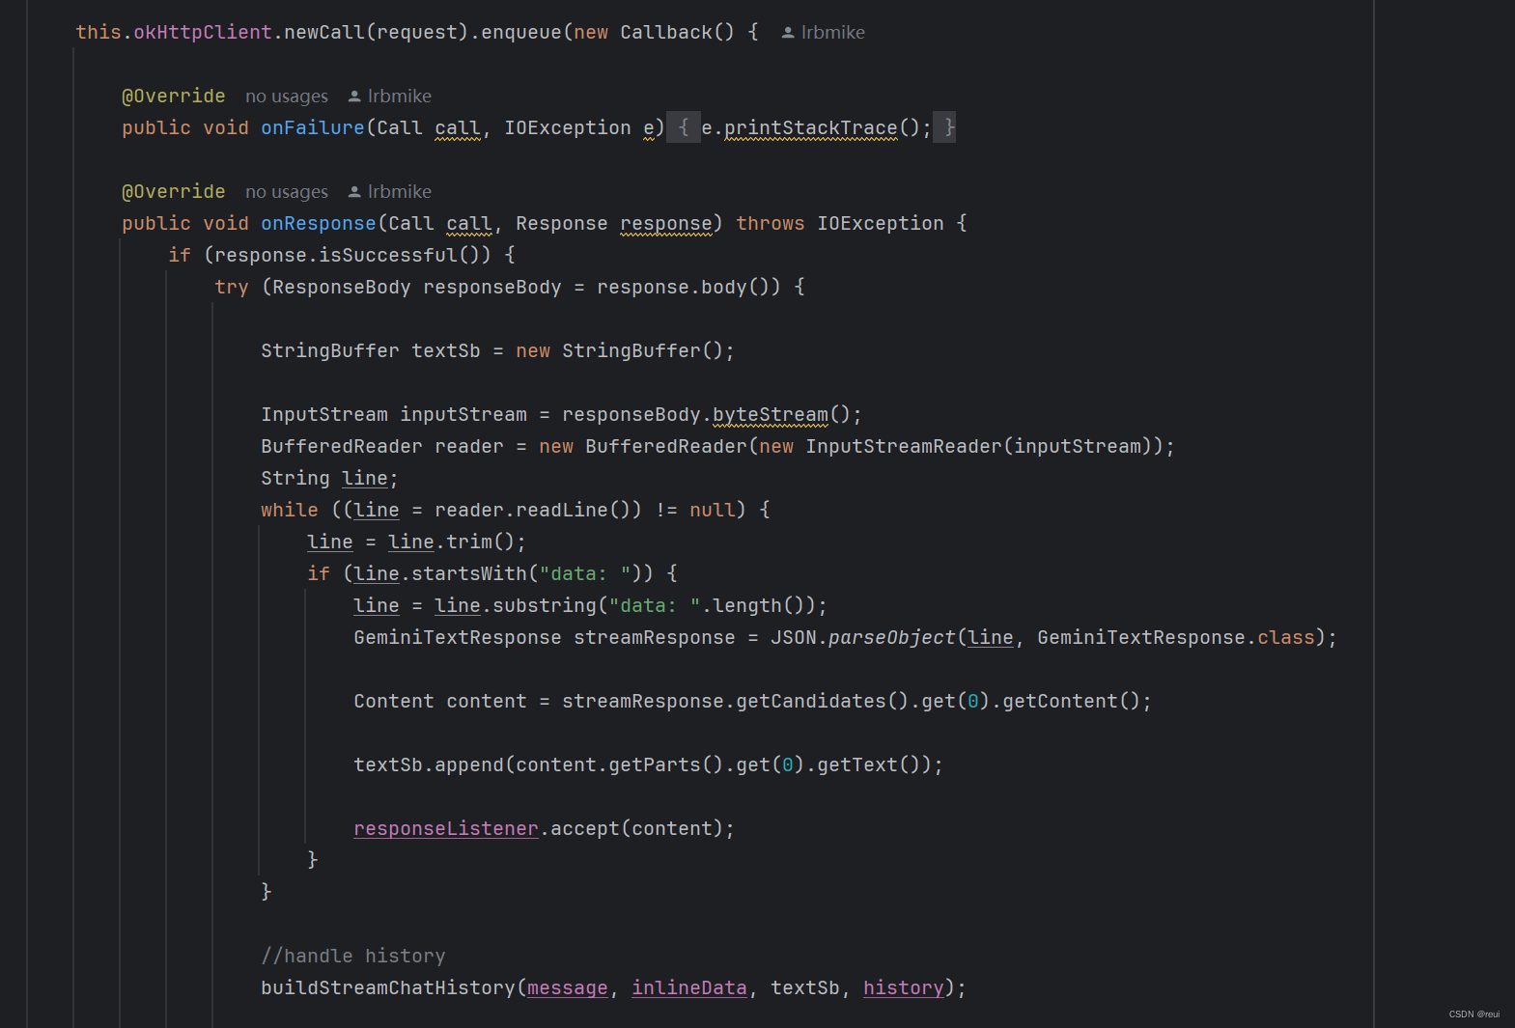
Task: Click the enqueue method call
Action: 521,33
